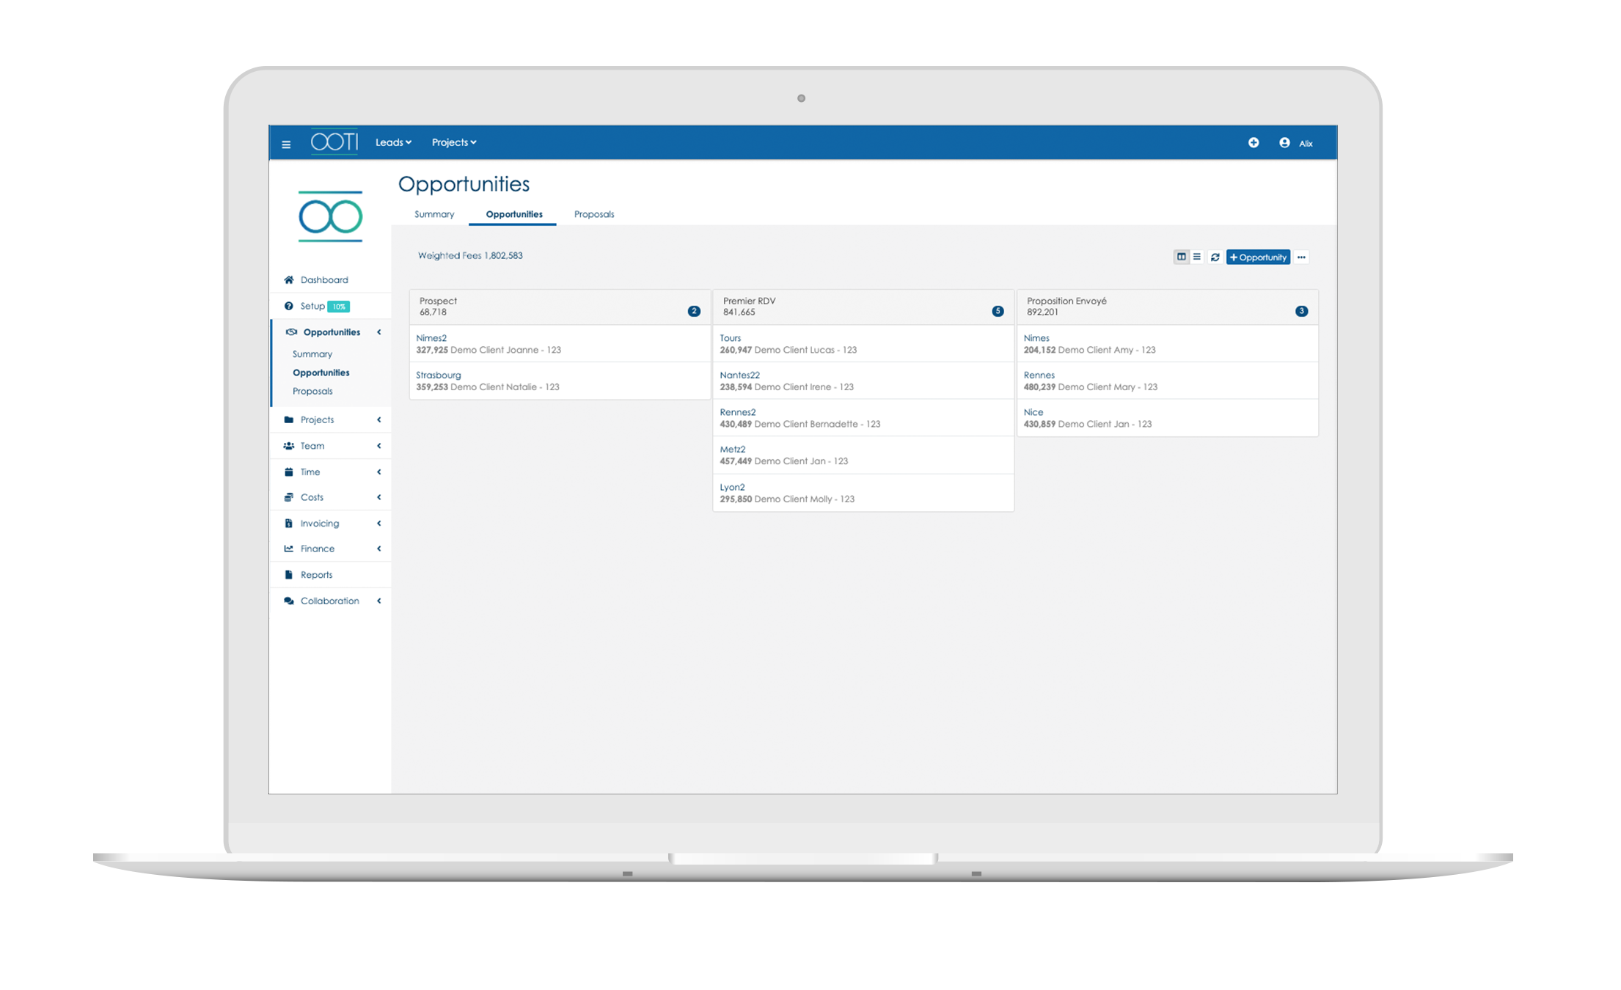
Task: Open the Lyon2 opportunity
Action: tap(863, 493)
